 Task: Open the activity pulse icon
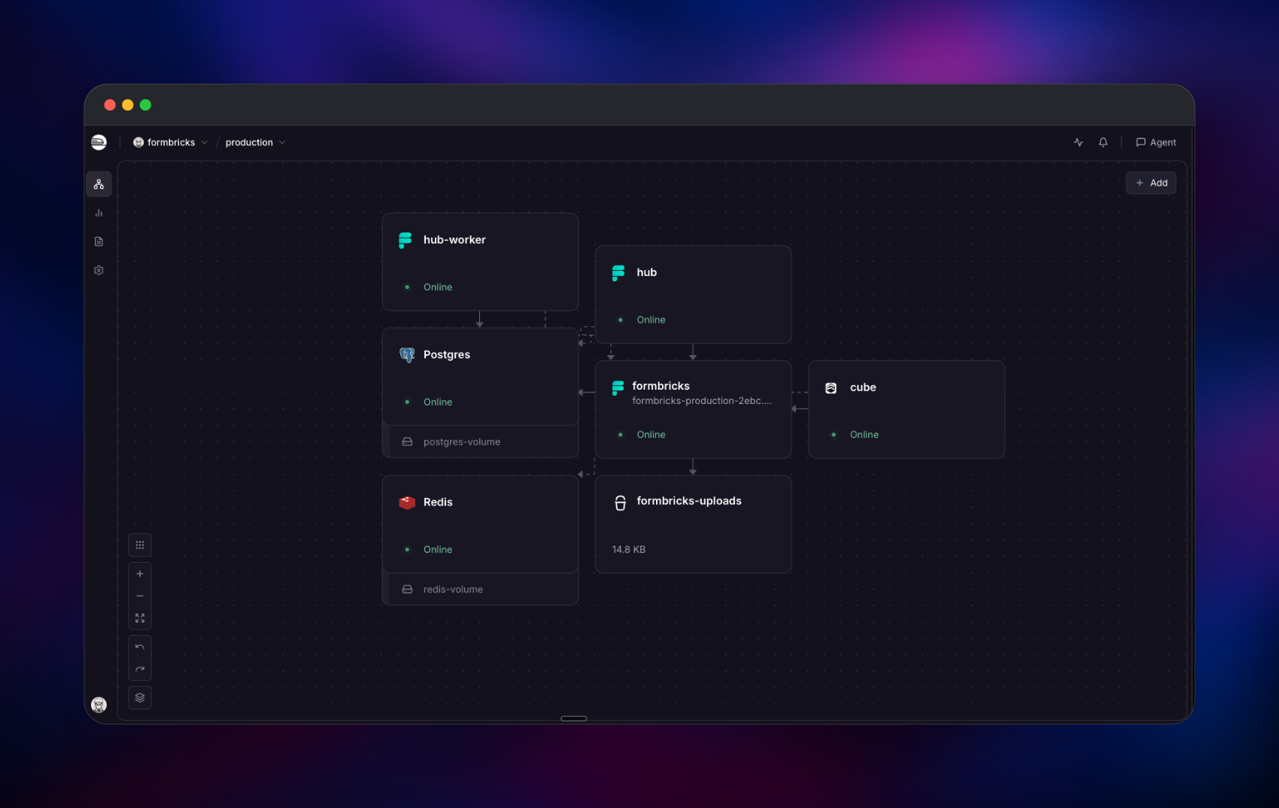tap(1078, 142)
